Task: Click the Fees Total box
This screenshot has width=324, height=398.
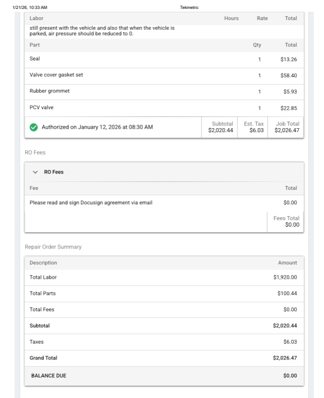Action: pos(285,222)
